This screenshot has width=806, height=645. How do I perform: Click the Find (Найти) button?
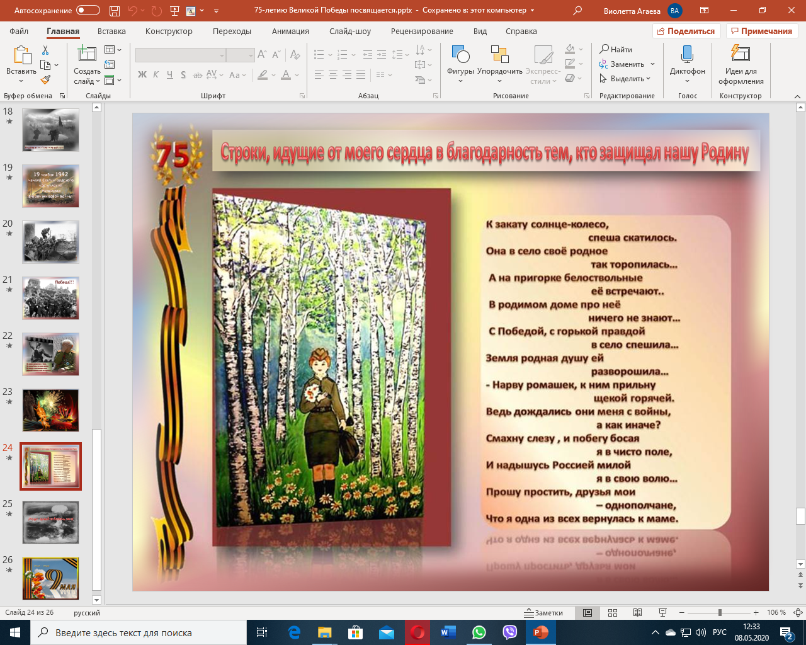tap(616, 49)
